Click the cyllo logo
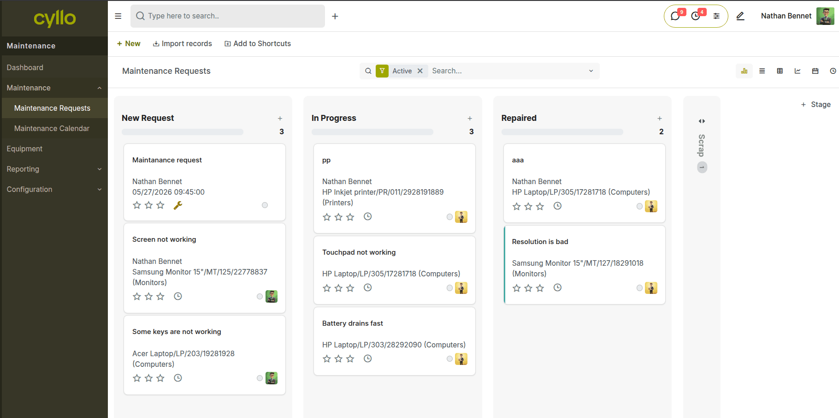Viewport: 839px width, 418px height. [55, 18]
